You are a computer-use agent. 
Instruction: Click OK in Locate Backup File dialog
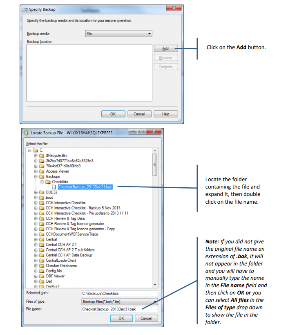(121, 318)
